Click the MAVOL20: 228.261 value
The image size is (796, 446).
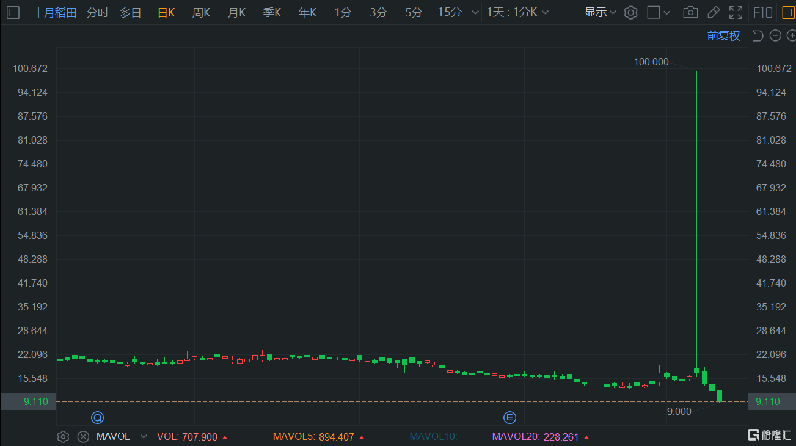[541, 437]
